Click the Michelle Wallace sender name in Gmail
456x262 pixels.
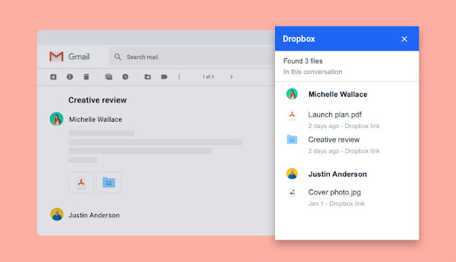coord(95,120)
